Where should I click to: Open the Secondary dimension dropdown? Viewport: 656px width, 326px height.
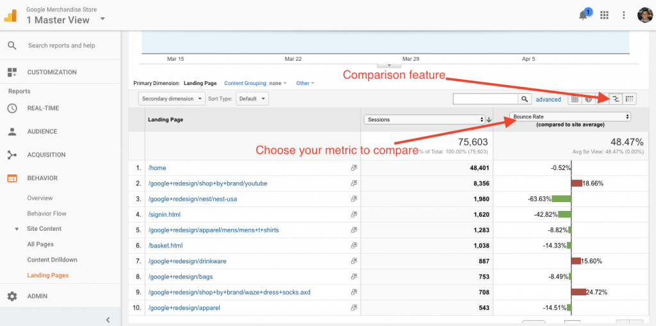point(172,99)
